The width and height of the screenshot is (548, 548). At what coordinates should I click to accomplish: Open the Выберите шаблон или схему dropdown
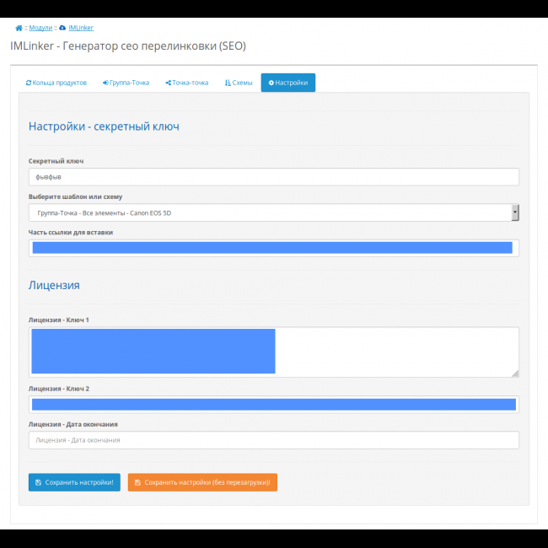click(x=270, y=212)
